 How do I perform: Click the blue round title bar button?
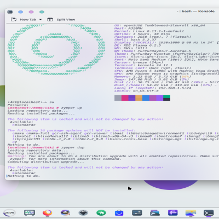point(21,12)
